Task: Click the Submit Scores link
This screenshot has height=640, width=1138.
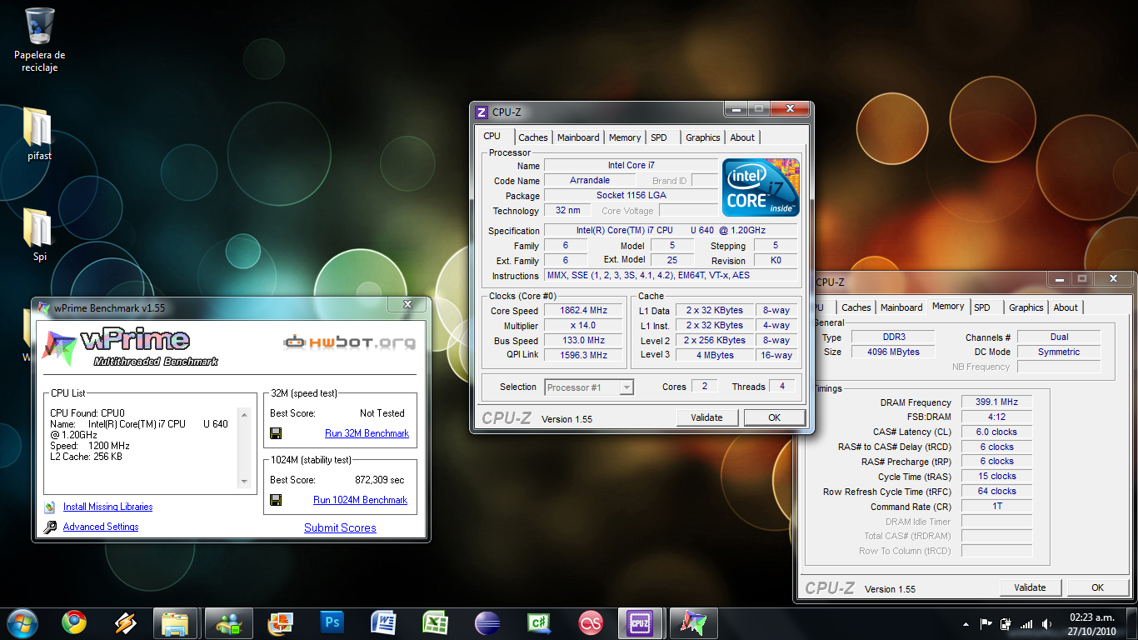Action: 340,527
